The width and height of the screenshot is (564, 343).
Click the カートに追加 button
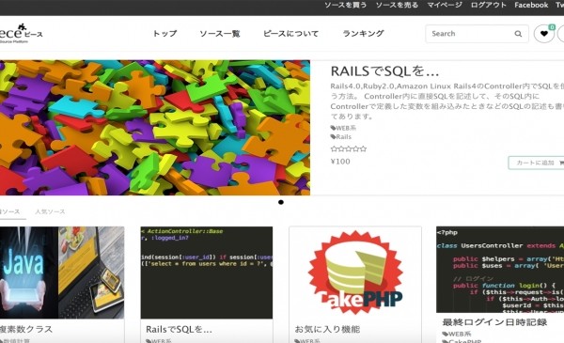pos(536,163)
